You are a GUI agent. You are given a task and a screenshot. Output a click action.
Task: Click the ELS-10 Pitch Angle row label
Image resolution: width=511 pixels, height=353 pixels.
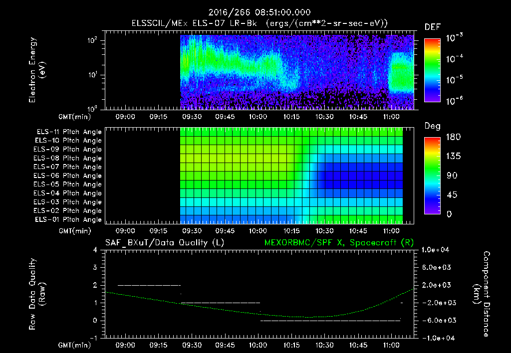point(68,141)
